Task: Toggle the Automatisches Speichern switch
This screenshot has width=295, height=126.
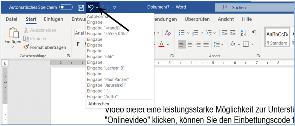Action: coord(66,8)
